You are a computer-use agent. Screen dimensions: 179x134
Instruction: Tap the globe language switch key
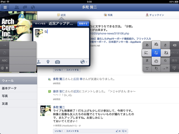pos(2,68)
